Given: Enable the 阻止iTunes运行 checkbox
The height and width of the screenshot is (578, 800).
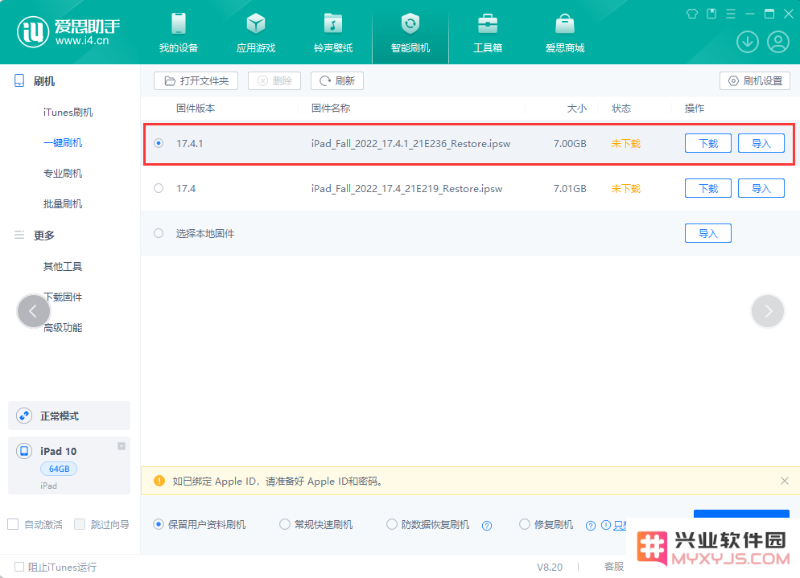Looking at the screenshot, I should tap(19, 567).
